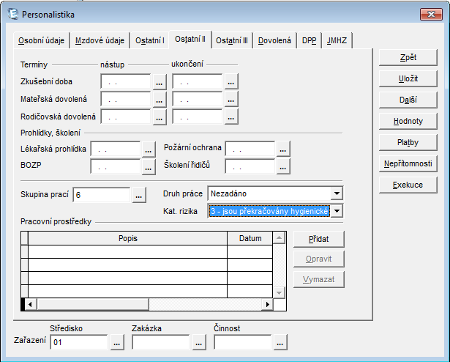Open Nepřítomnosti via its button
Viewport: 450px width, 362px height.
(408, 163)
